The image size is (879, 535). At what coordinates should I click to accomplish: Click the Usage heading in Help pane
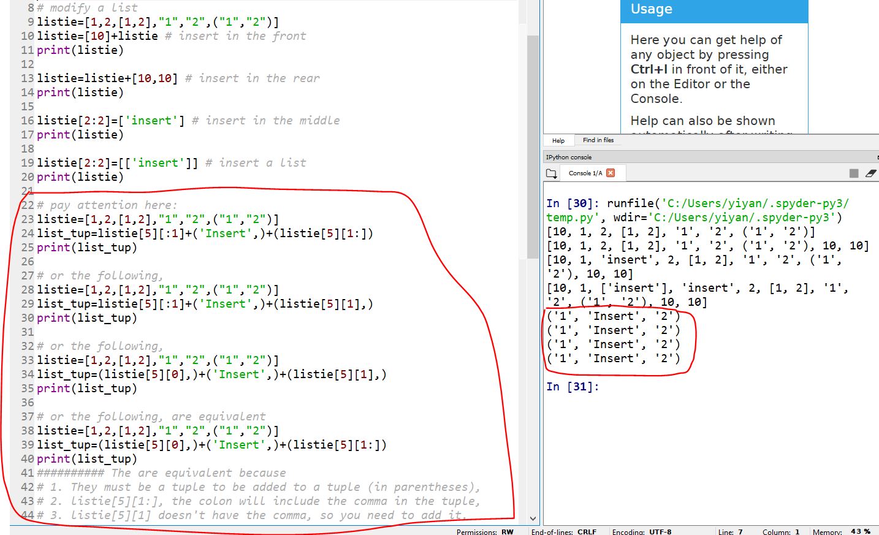point(652,9)
